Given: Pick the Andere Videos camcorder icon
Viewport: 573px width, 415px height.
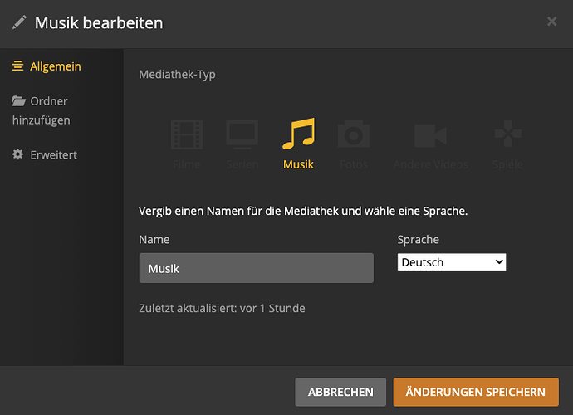Looking at the screenshot, I should click(430, 135).
